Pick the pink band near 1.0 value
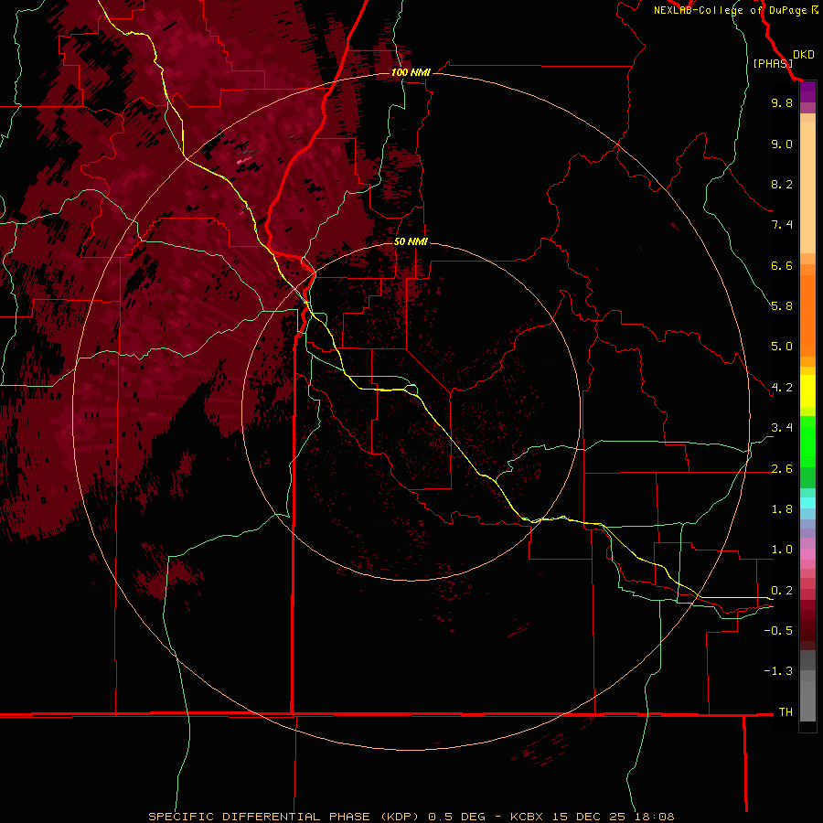The height and width of the screenshot is (823, 823). pos(807,554)
